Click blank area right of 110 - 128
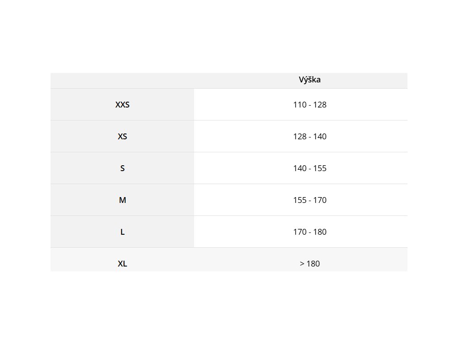 click(367, 105)
